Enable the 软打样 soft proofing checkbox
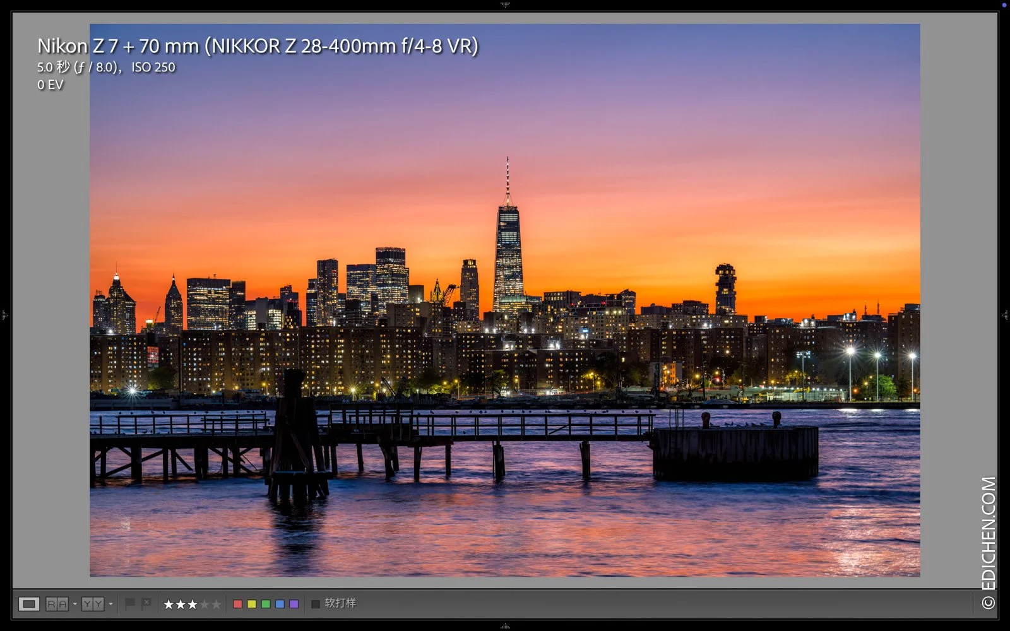The height and width of the screenshot is (631, 1010). (x=316, y=604)
